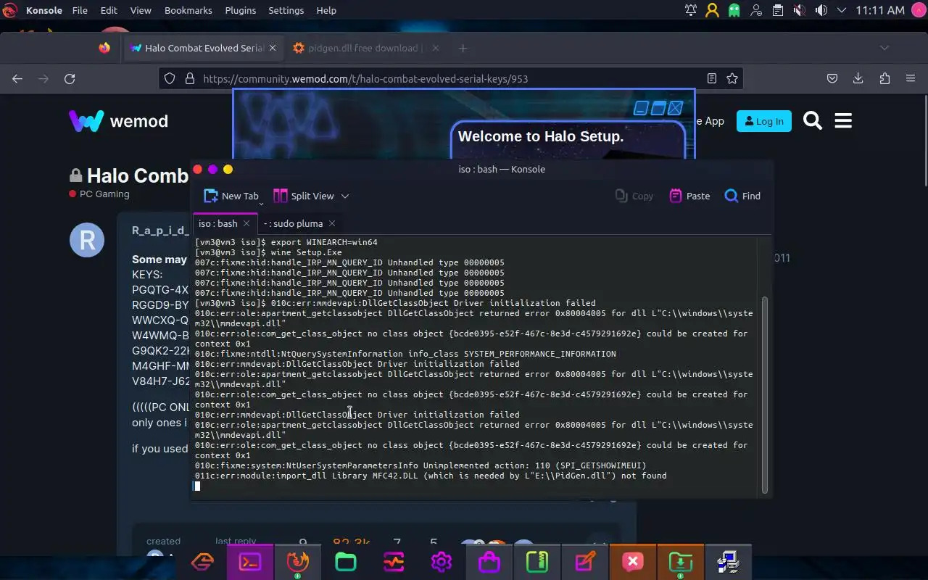The height and width of the screenshot is (580, 928).
Task: Click the shield tracking protection icon
Action: (x=170, y=78)
